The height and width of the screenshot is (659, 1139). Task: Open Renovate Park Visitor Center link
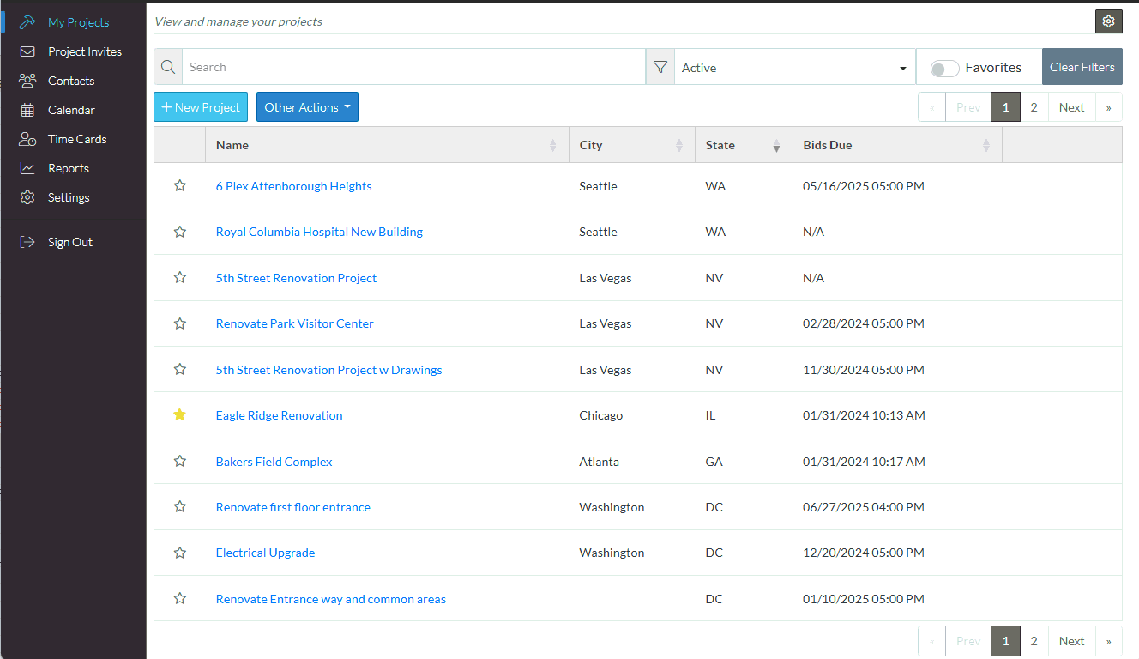coord(294,323)
